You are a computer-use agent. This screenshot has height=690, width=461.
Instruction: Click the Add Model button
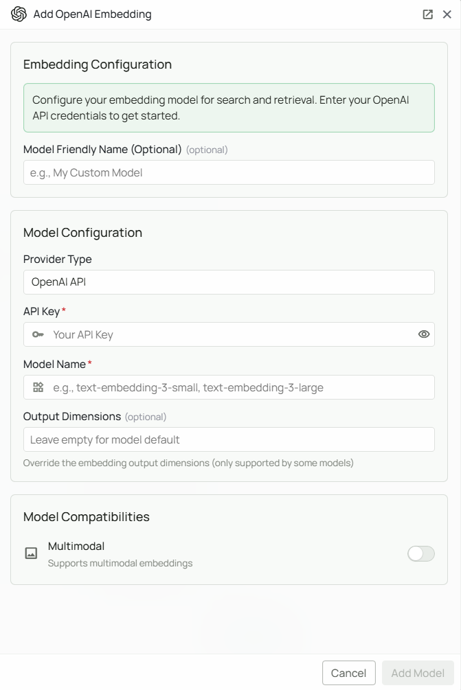click(418, 673)
